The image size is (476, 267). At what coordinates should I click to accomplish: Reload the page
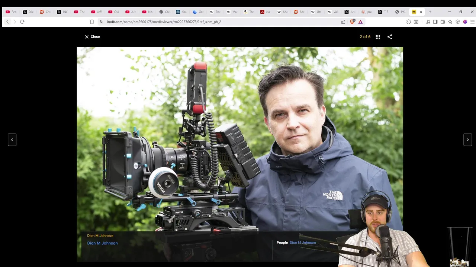click(22, 22)
